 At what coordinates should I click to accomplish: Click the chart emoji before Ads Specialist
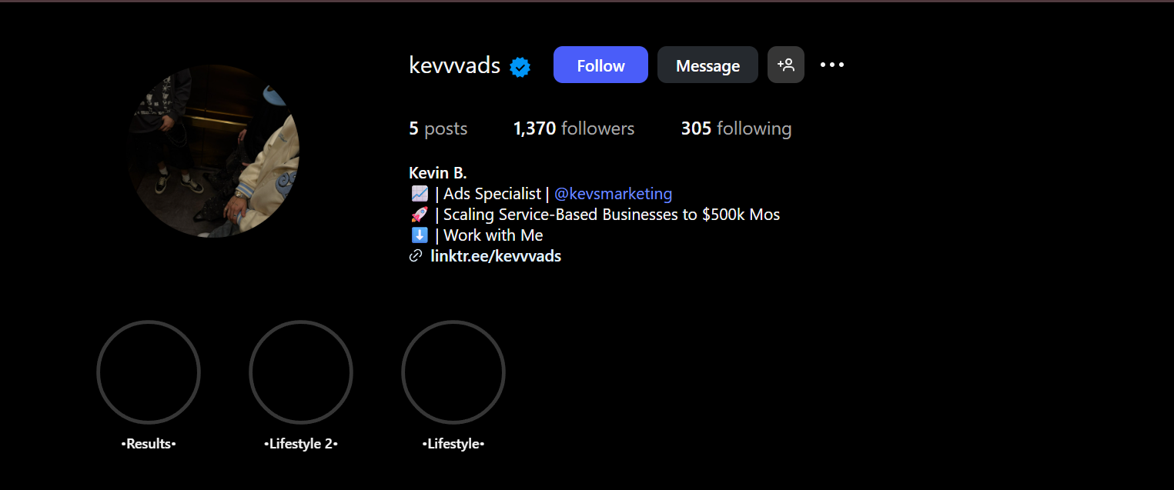point(420,193)
